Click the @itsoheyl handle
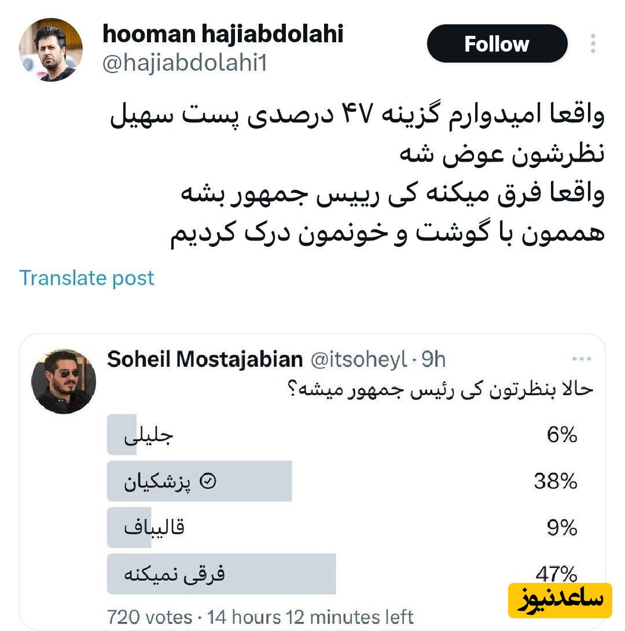This screenshot has width=625, height=631. tap(359, 360)
